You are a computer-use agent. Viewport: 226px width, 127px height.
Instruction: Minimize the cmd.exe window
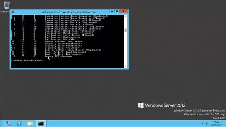click(x=112, y=11)
